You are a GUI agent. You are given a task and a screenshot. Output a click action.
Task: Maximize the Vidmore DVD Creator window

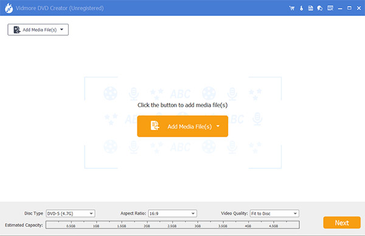[349, 8]
